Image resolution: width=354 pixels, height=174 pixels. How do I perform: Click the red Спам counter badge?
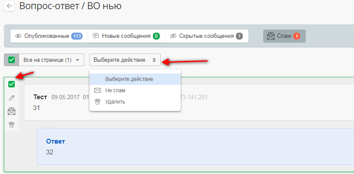[x=297, y=36]
